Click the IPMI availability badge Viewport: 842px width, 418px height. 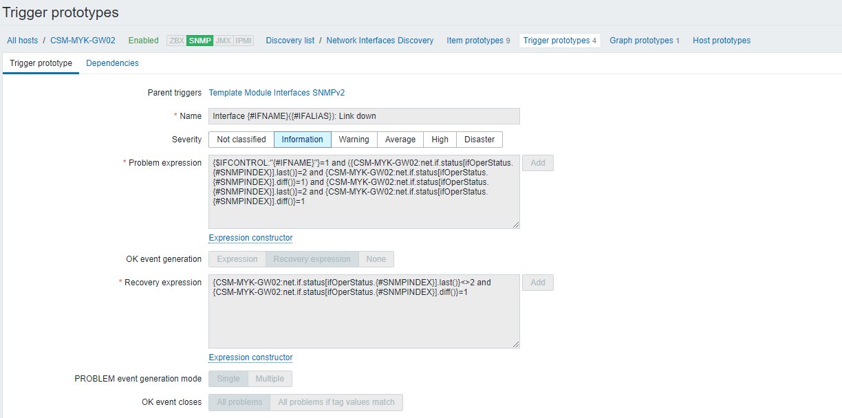[x=243, y=41]
